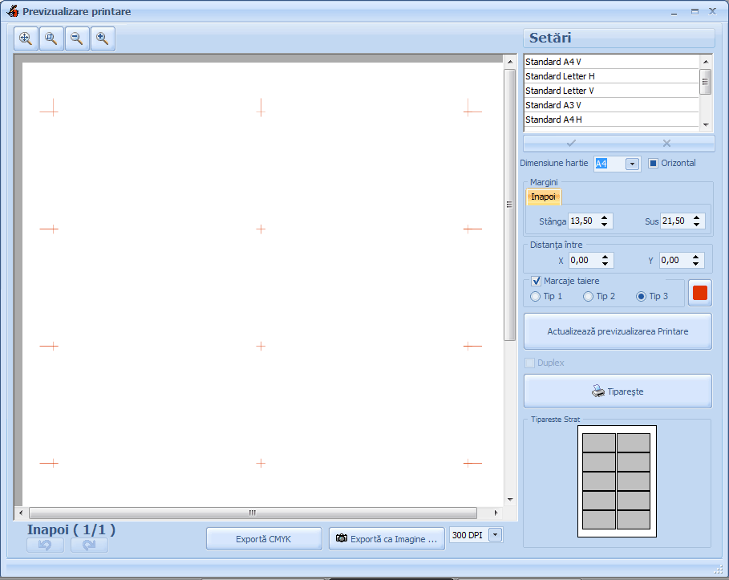The image size is (729, 580).
Task: Click the redo arrow button below Inapoi (1/1)
Action: [x=89, y=546]
